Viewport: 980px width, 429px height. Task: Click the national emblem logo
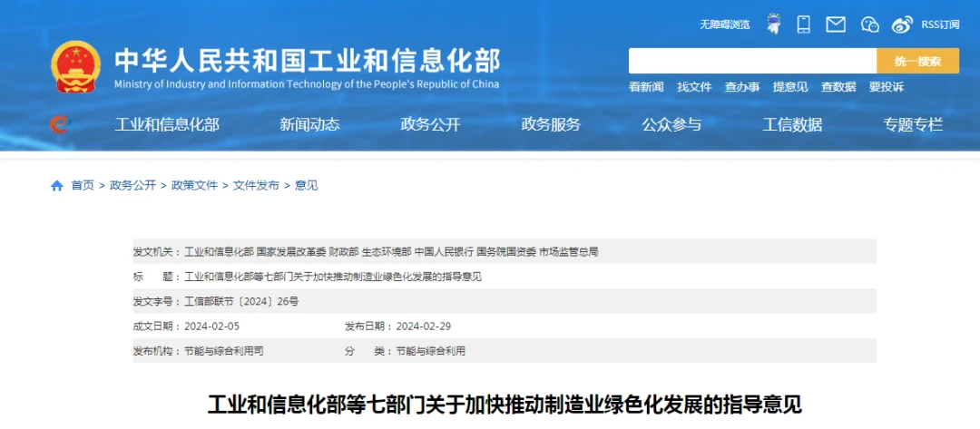tap(76, 67)
